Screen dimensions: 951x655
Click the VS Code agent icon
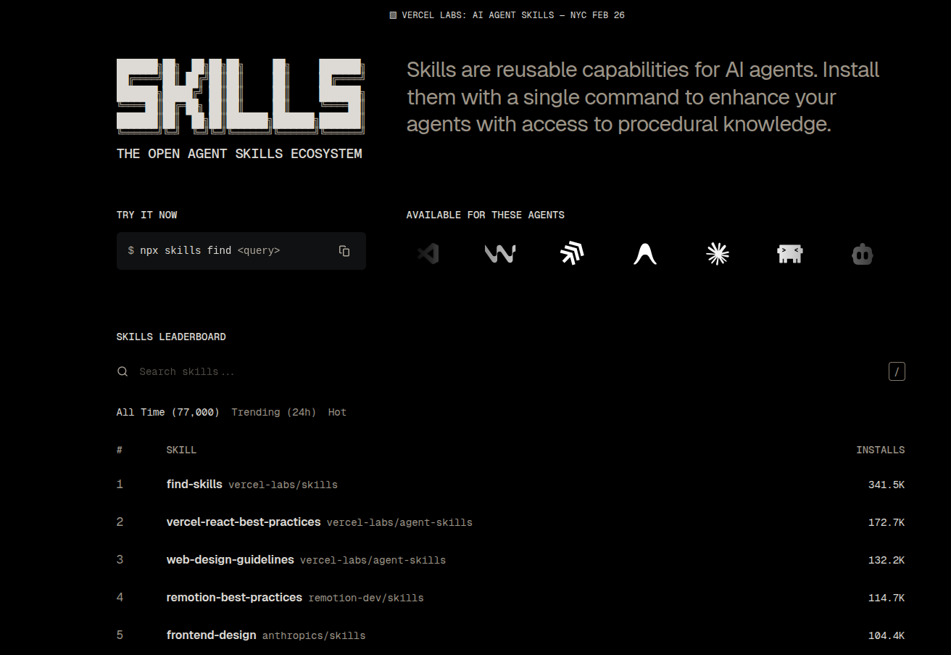click(x=428, y=253)
